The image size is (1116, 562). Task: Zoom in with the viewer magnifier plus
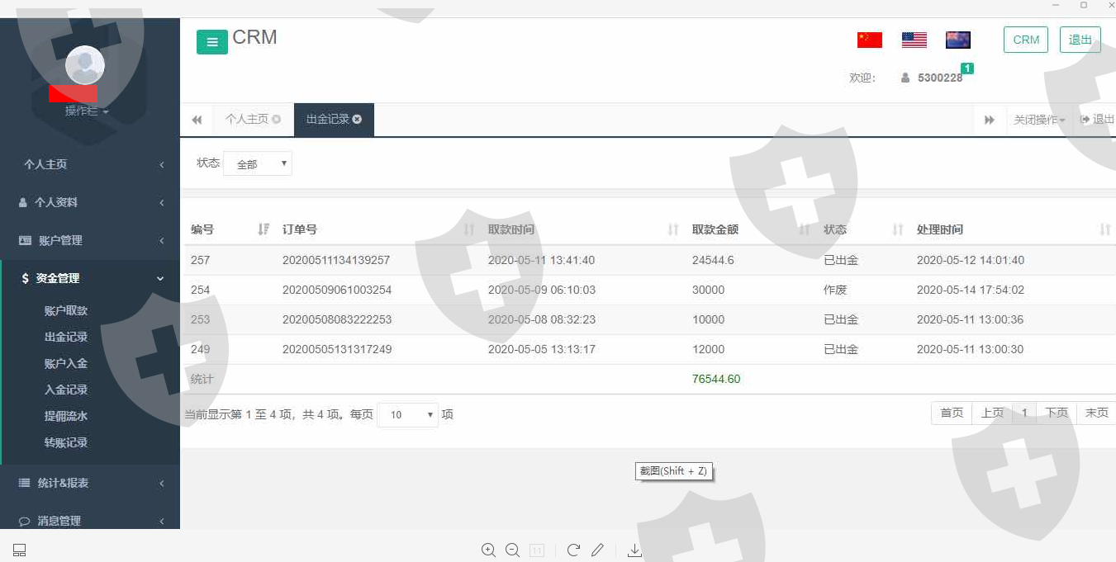point(488,550)
